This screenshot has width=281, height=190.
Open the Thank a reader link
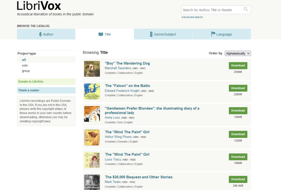pos(29,90)
